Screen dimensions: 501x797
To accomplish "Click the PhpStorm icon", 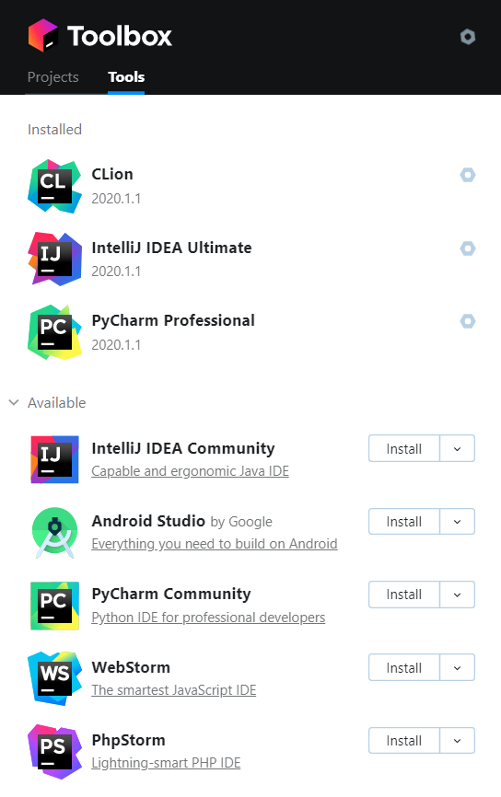I will tap(54, 751).
